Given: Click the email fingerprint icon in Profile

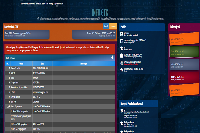Looking at the screenshot, I should (x=122, y=63).
